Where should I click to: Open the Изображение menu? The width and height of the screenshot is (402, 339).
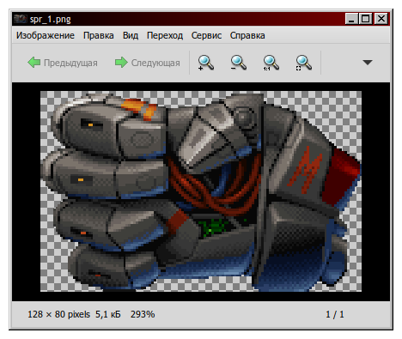tap(46, 35)
